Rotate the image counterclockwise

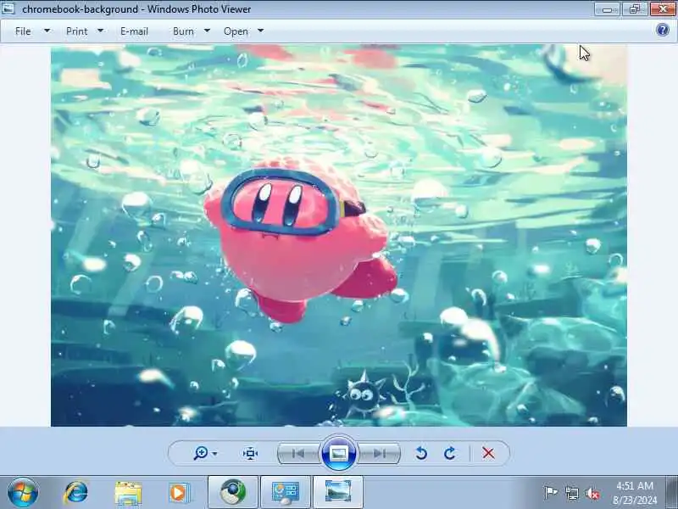coord(420,453)
